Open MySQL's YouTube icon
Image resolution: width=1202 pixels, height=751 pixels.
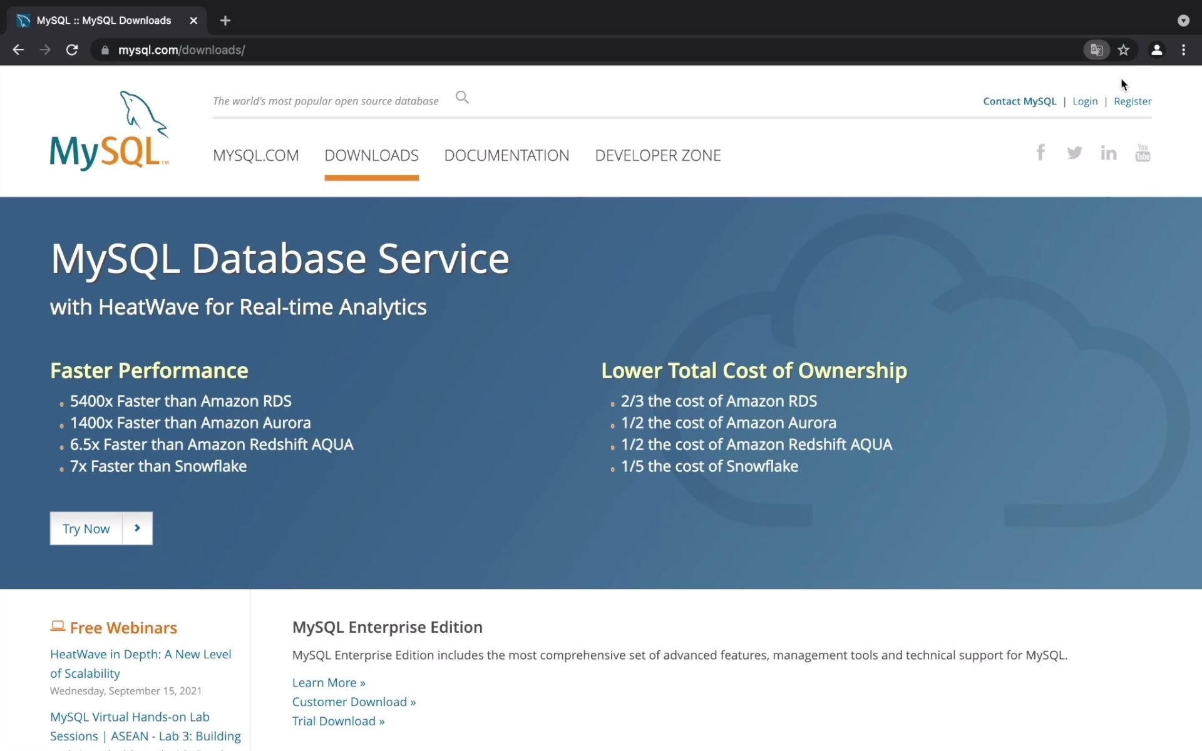(x=1143, y=153)
